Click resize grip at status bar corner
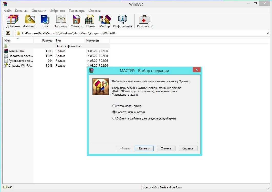Viewport: 272px width, 192px height. 268,188
